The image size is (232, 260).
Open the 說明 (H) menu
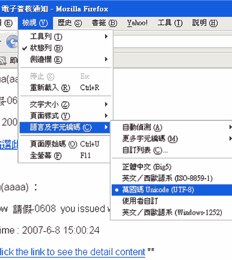(205, 23)
